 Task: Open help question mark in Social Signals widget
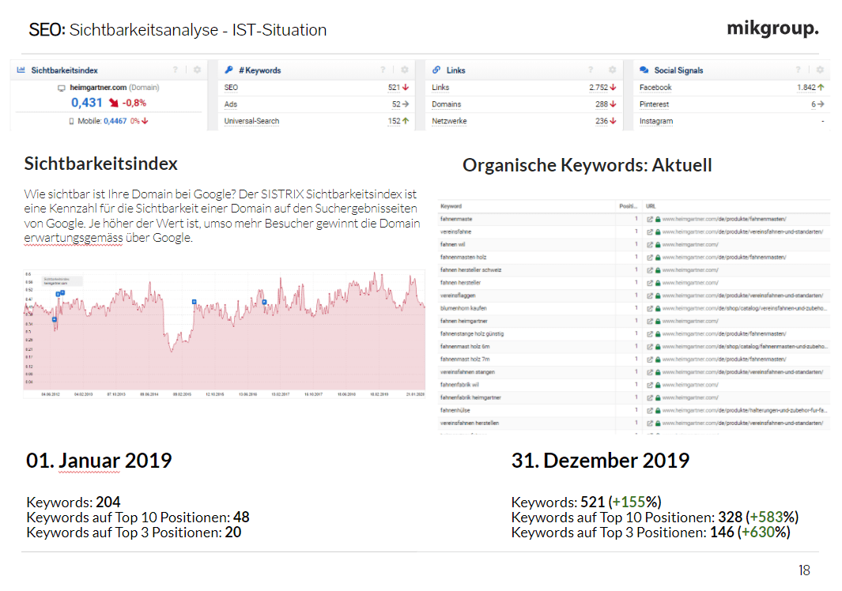click(x=798, y=70)
